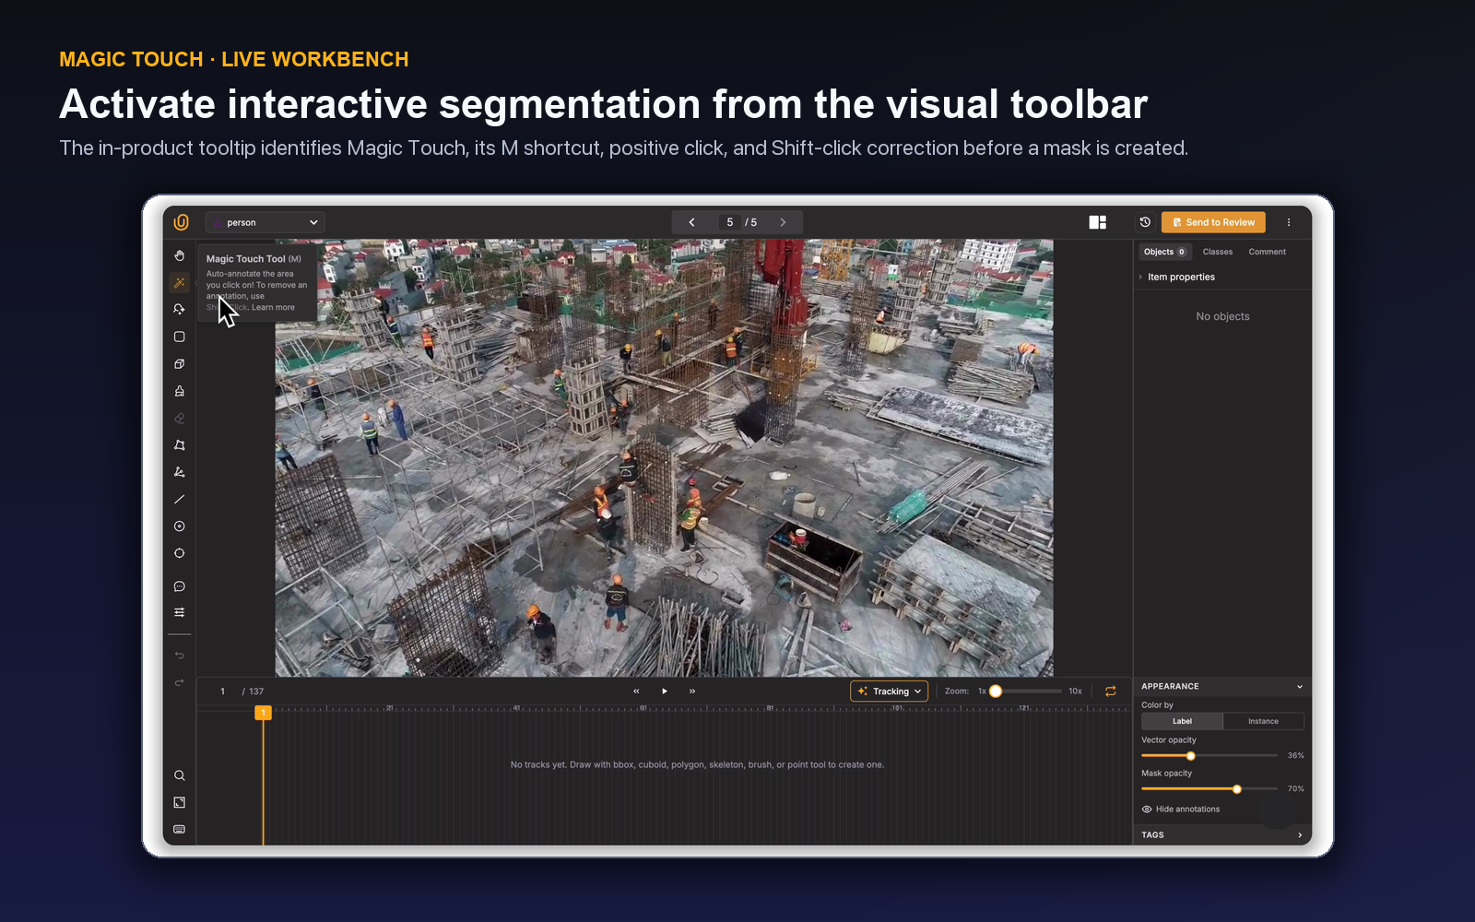Switch to the Objects tab
The height and width of the screenshot is (922, 1475).
tap(1165, 252)
